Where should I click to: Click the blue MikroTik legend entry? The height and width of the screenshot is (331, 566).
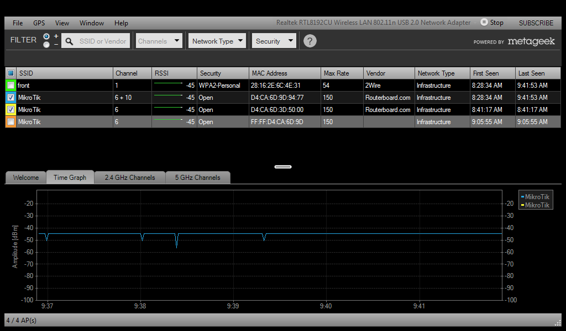[x=535, y=196]
